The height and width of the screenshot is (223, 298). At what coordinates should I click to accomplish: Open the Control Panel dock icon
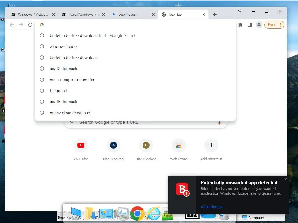106,213
